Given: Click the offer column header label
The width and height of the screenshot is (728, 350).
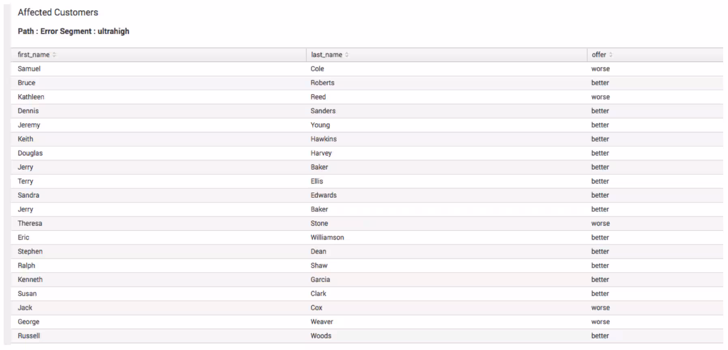Looking at the screenshot, I should pyautogui.click(x=599, y=55).
